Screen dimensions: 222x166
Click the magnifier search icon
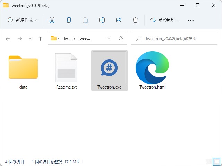tap(138, 38)
